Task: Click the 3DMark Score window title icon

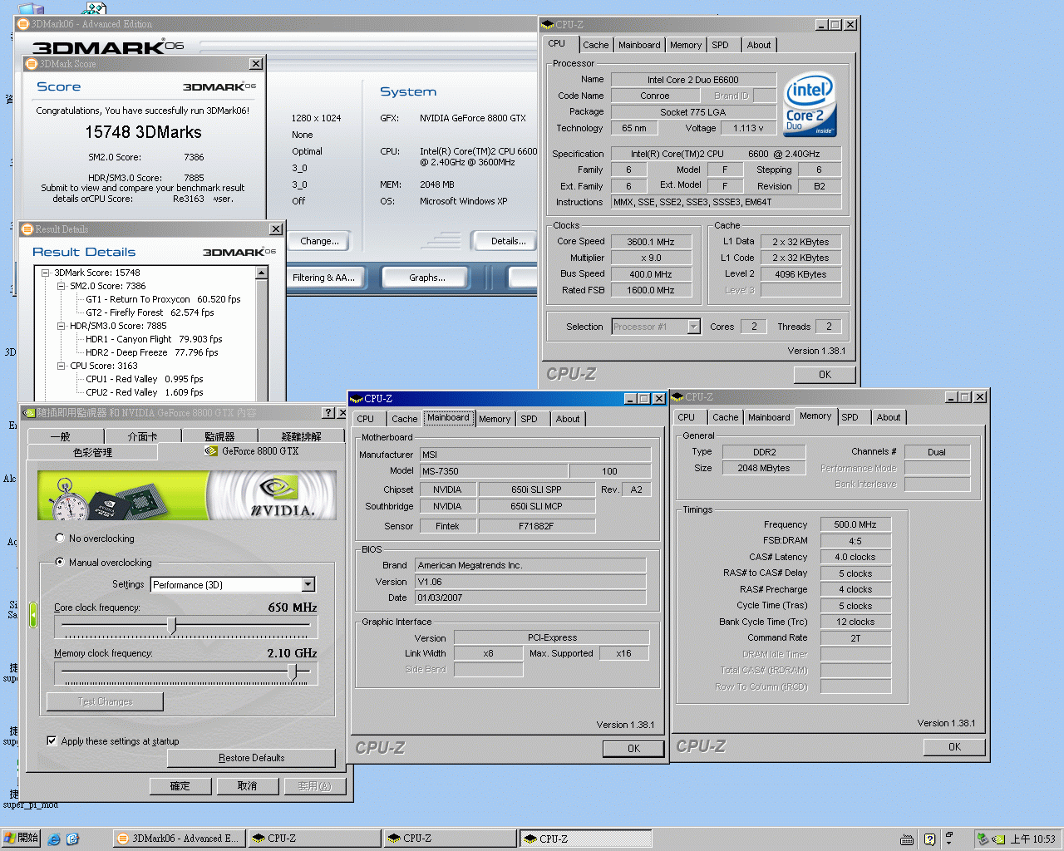Action: [32, 64]
